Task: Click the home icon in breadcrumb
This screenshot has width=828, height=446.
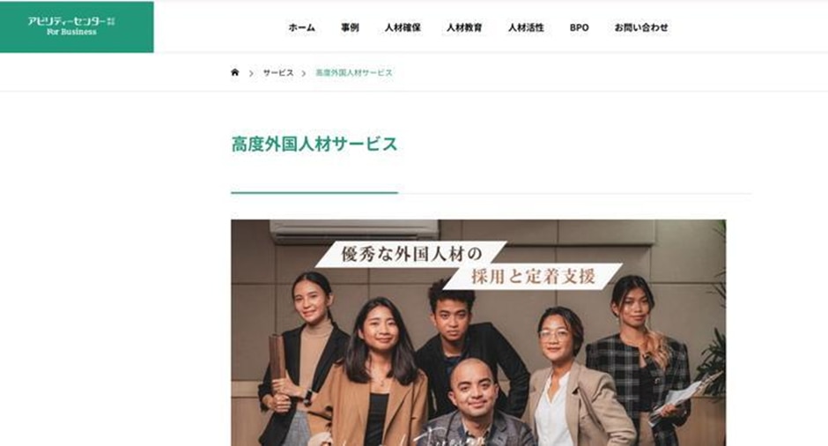Action: point(235,72)
